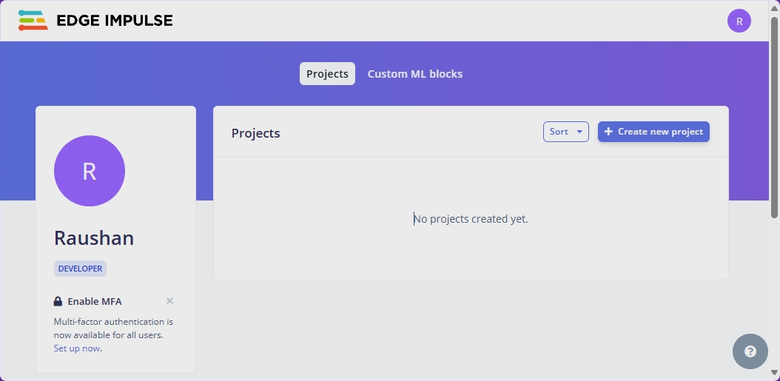Screen dimensions: 780x381
Task: Click the Edge Impulse logo icon
Action: 33,21
